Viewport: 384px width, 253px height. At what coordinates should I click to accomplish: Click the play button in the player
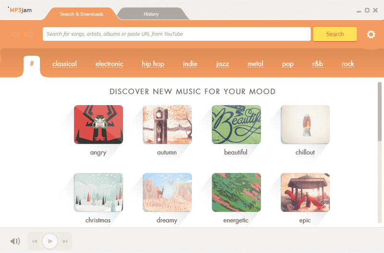click(50, 241)
